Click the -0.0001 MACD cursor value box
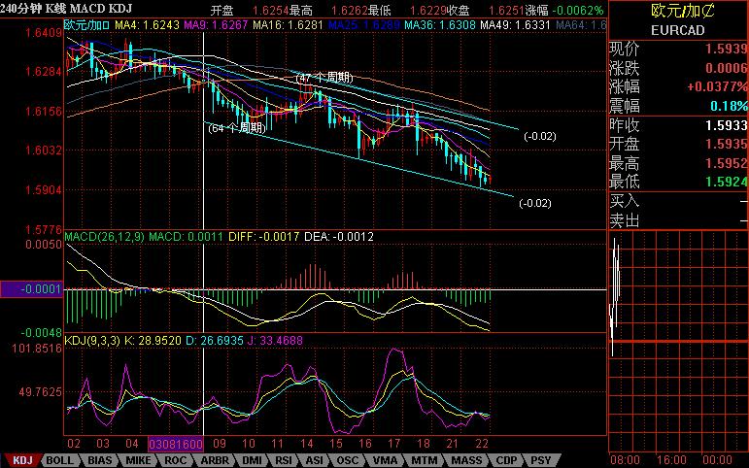 point(31,289)
